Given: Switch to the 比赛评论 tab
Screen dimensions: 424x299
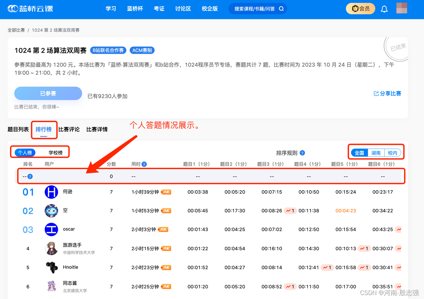Looking at the screenshot, I should coord(69,129).
